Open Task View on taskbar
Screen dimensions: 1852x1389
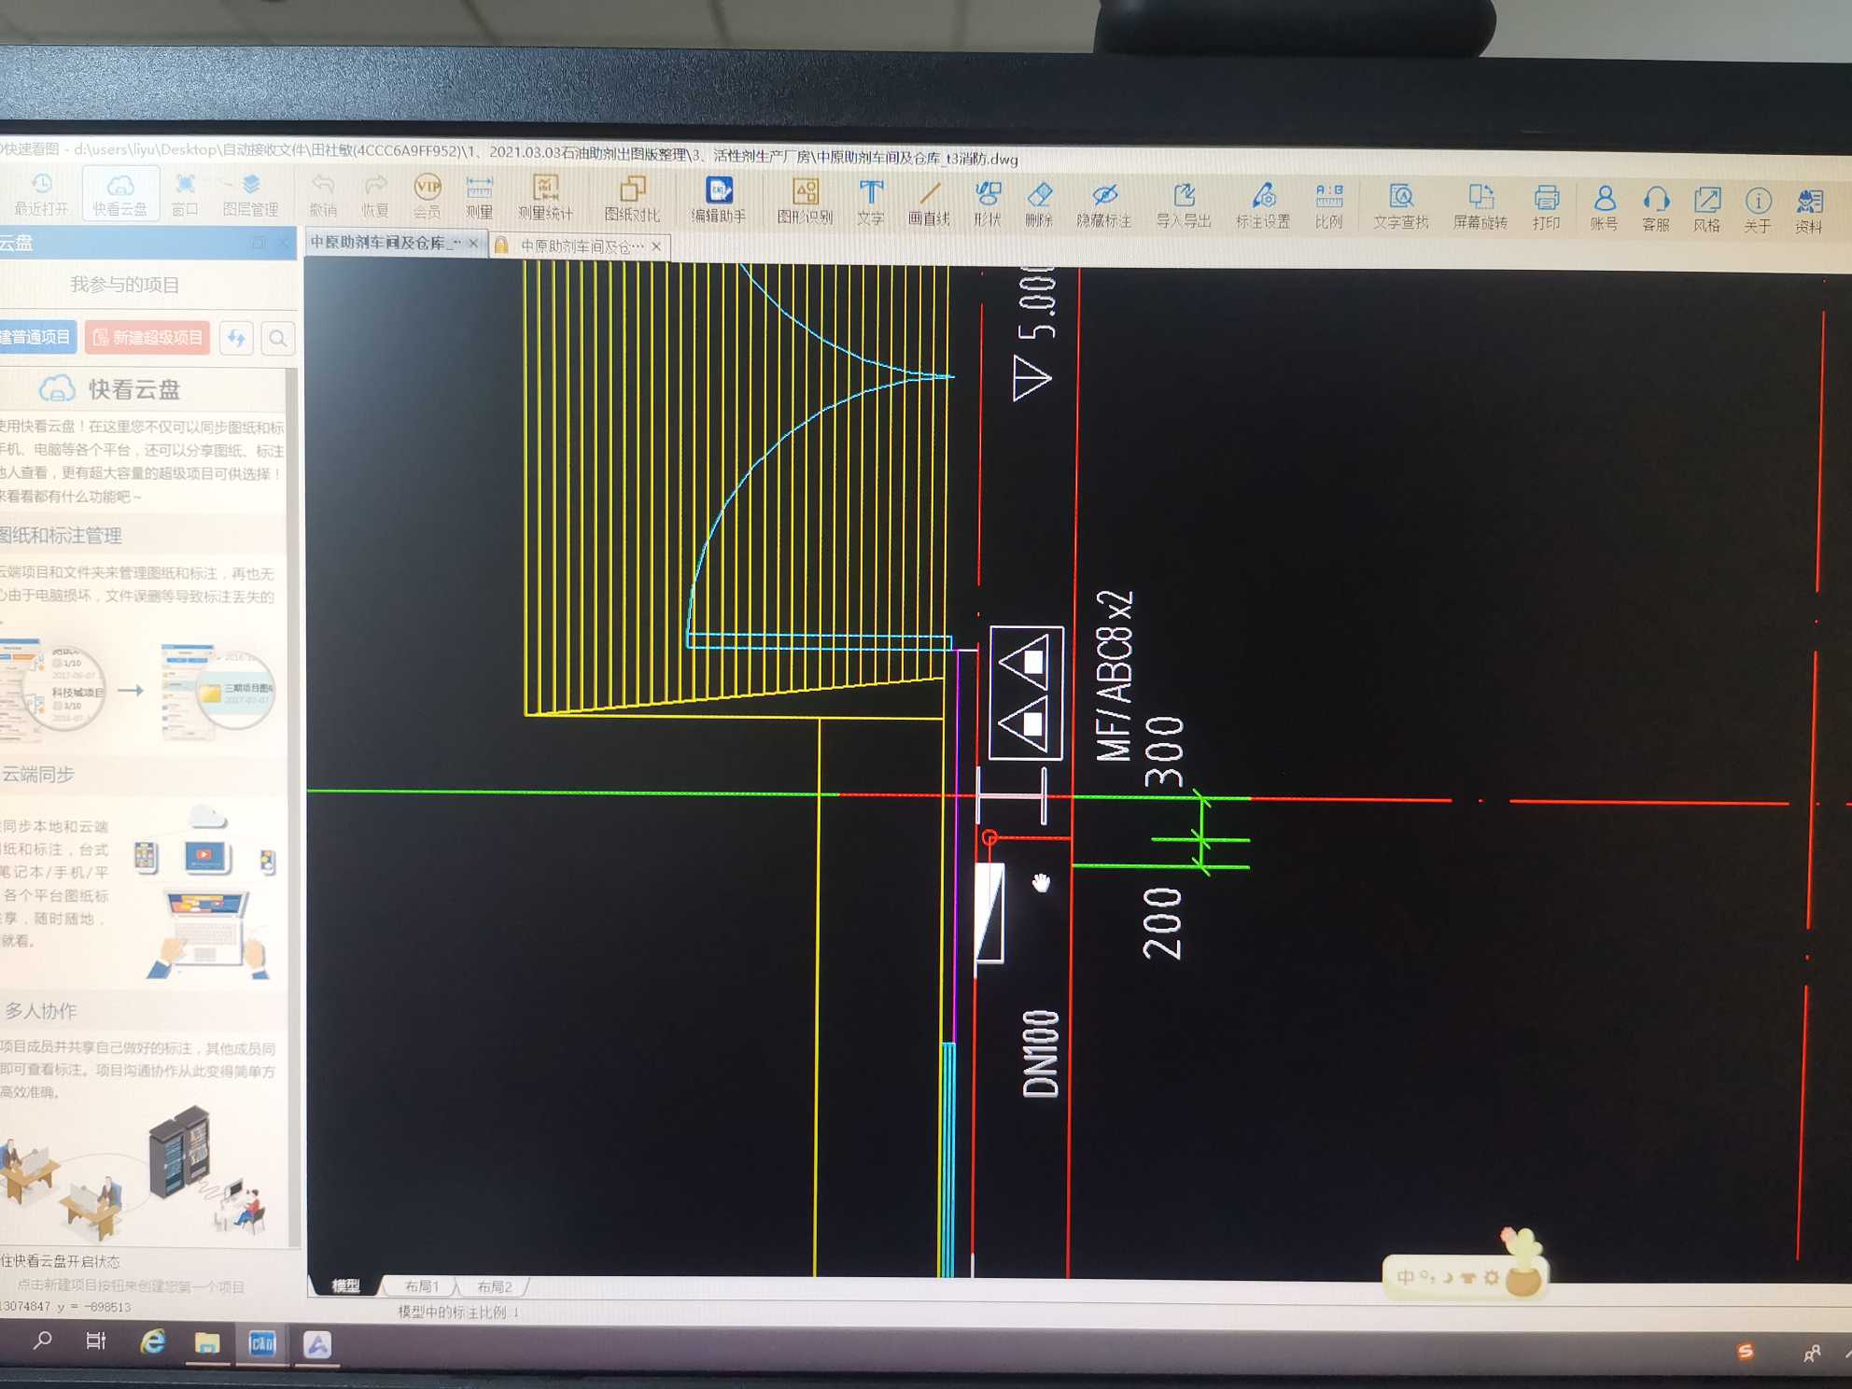coord(95,1341)
